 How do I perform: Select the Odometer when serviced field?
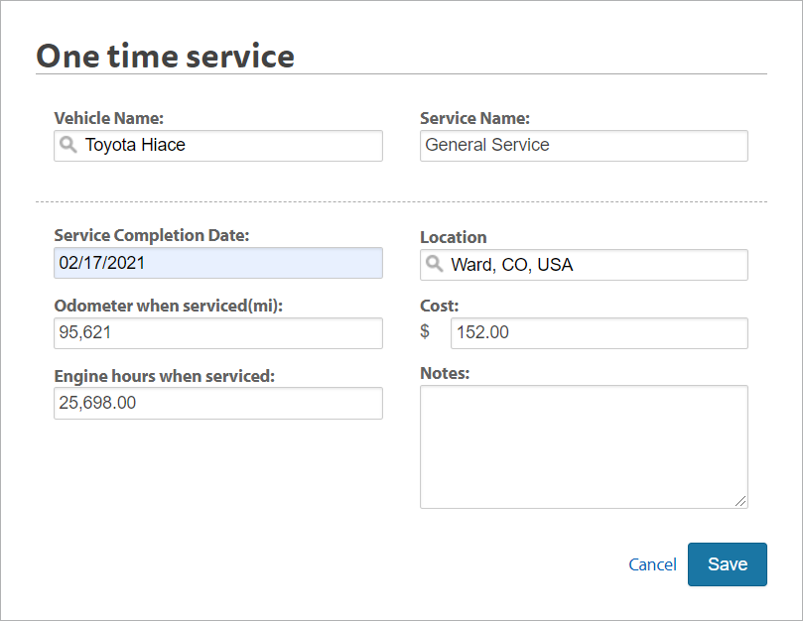[218, 333]
